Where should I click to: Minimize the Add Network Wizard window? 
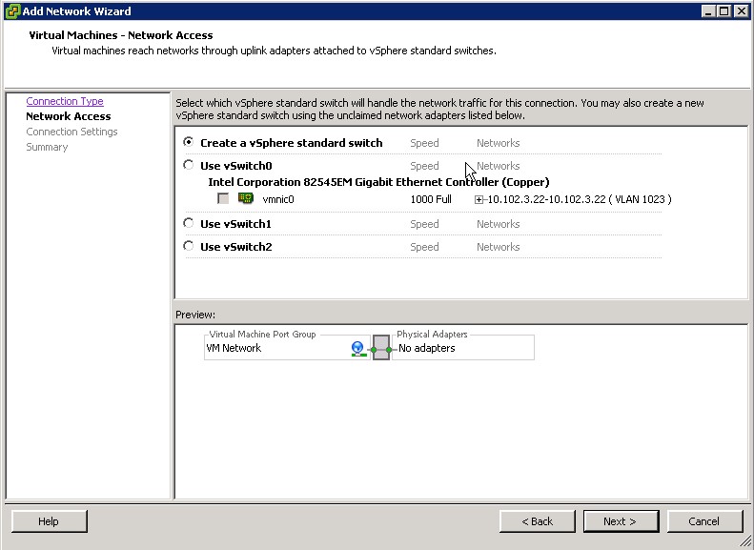(x=709, y=11)
